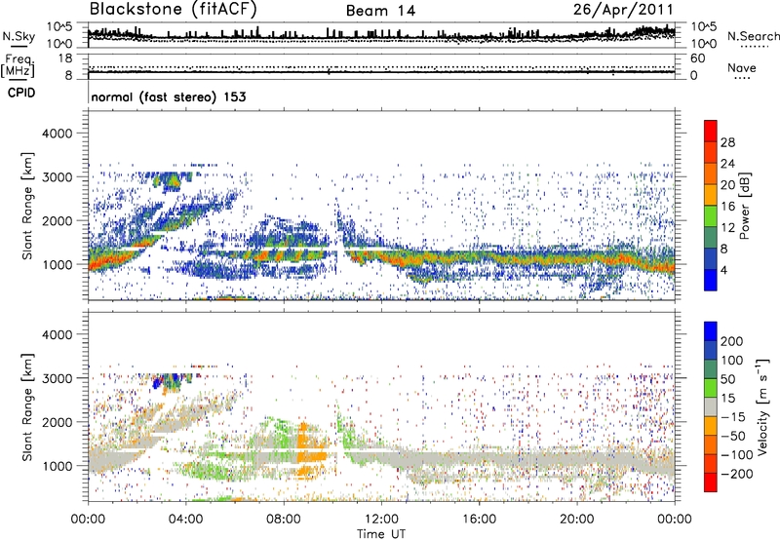
Task: Click the gray segment of velocity colorbar
Action: [711, 407]
